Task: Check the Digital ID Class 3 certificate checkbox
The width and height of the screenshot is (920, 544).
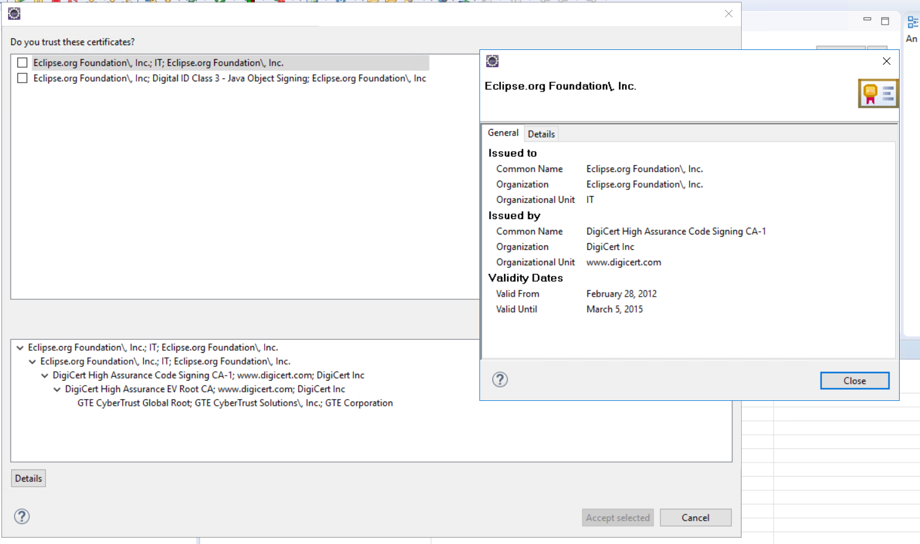Action: 22,78
